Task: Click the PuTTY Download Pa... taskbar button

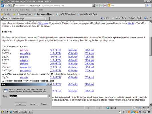Action: (21, 112)
